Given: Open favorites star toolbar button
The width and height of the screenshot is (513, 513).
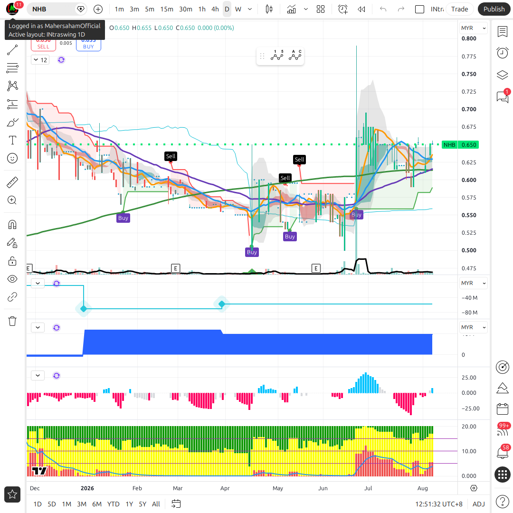Looking at the screenshot, I should coord(12,494).
